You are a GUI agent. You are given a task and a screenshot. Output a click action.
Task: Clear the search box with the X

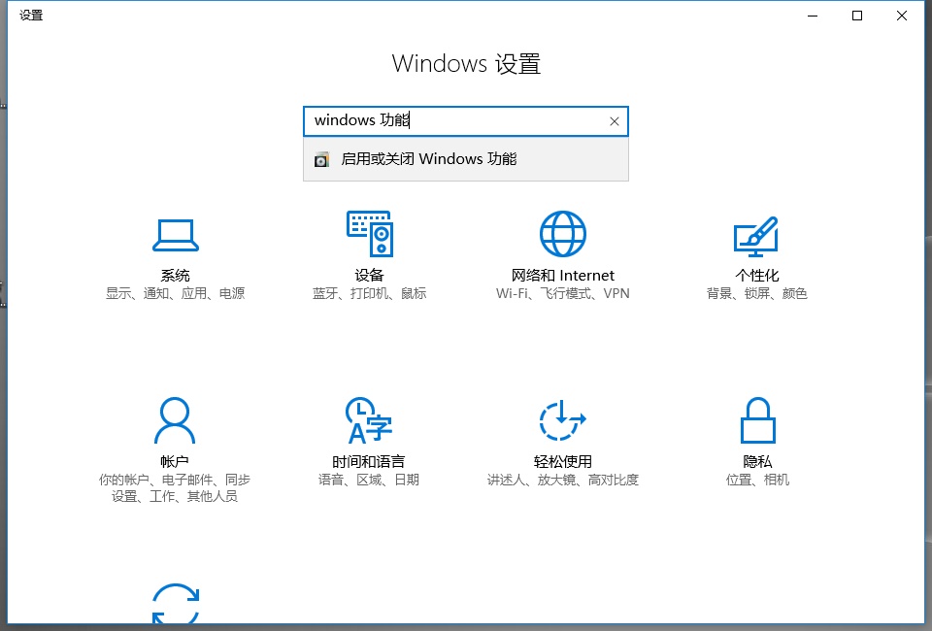(615, 121)
